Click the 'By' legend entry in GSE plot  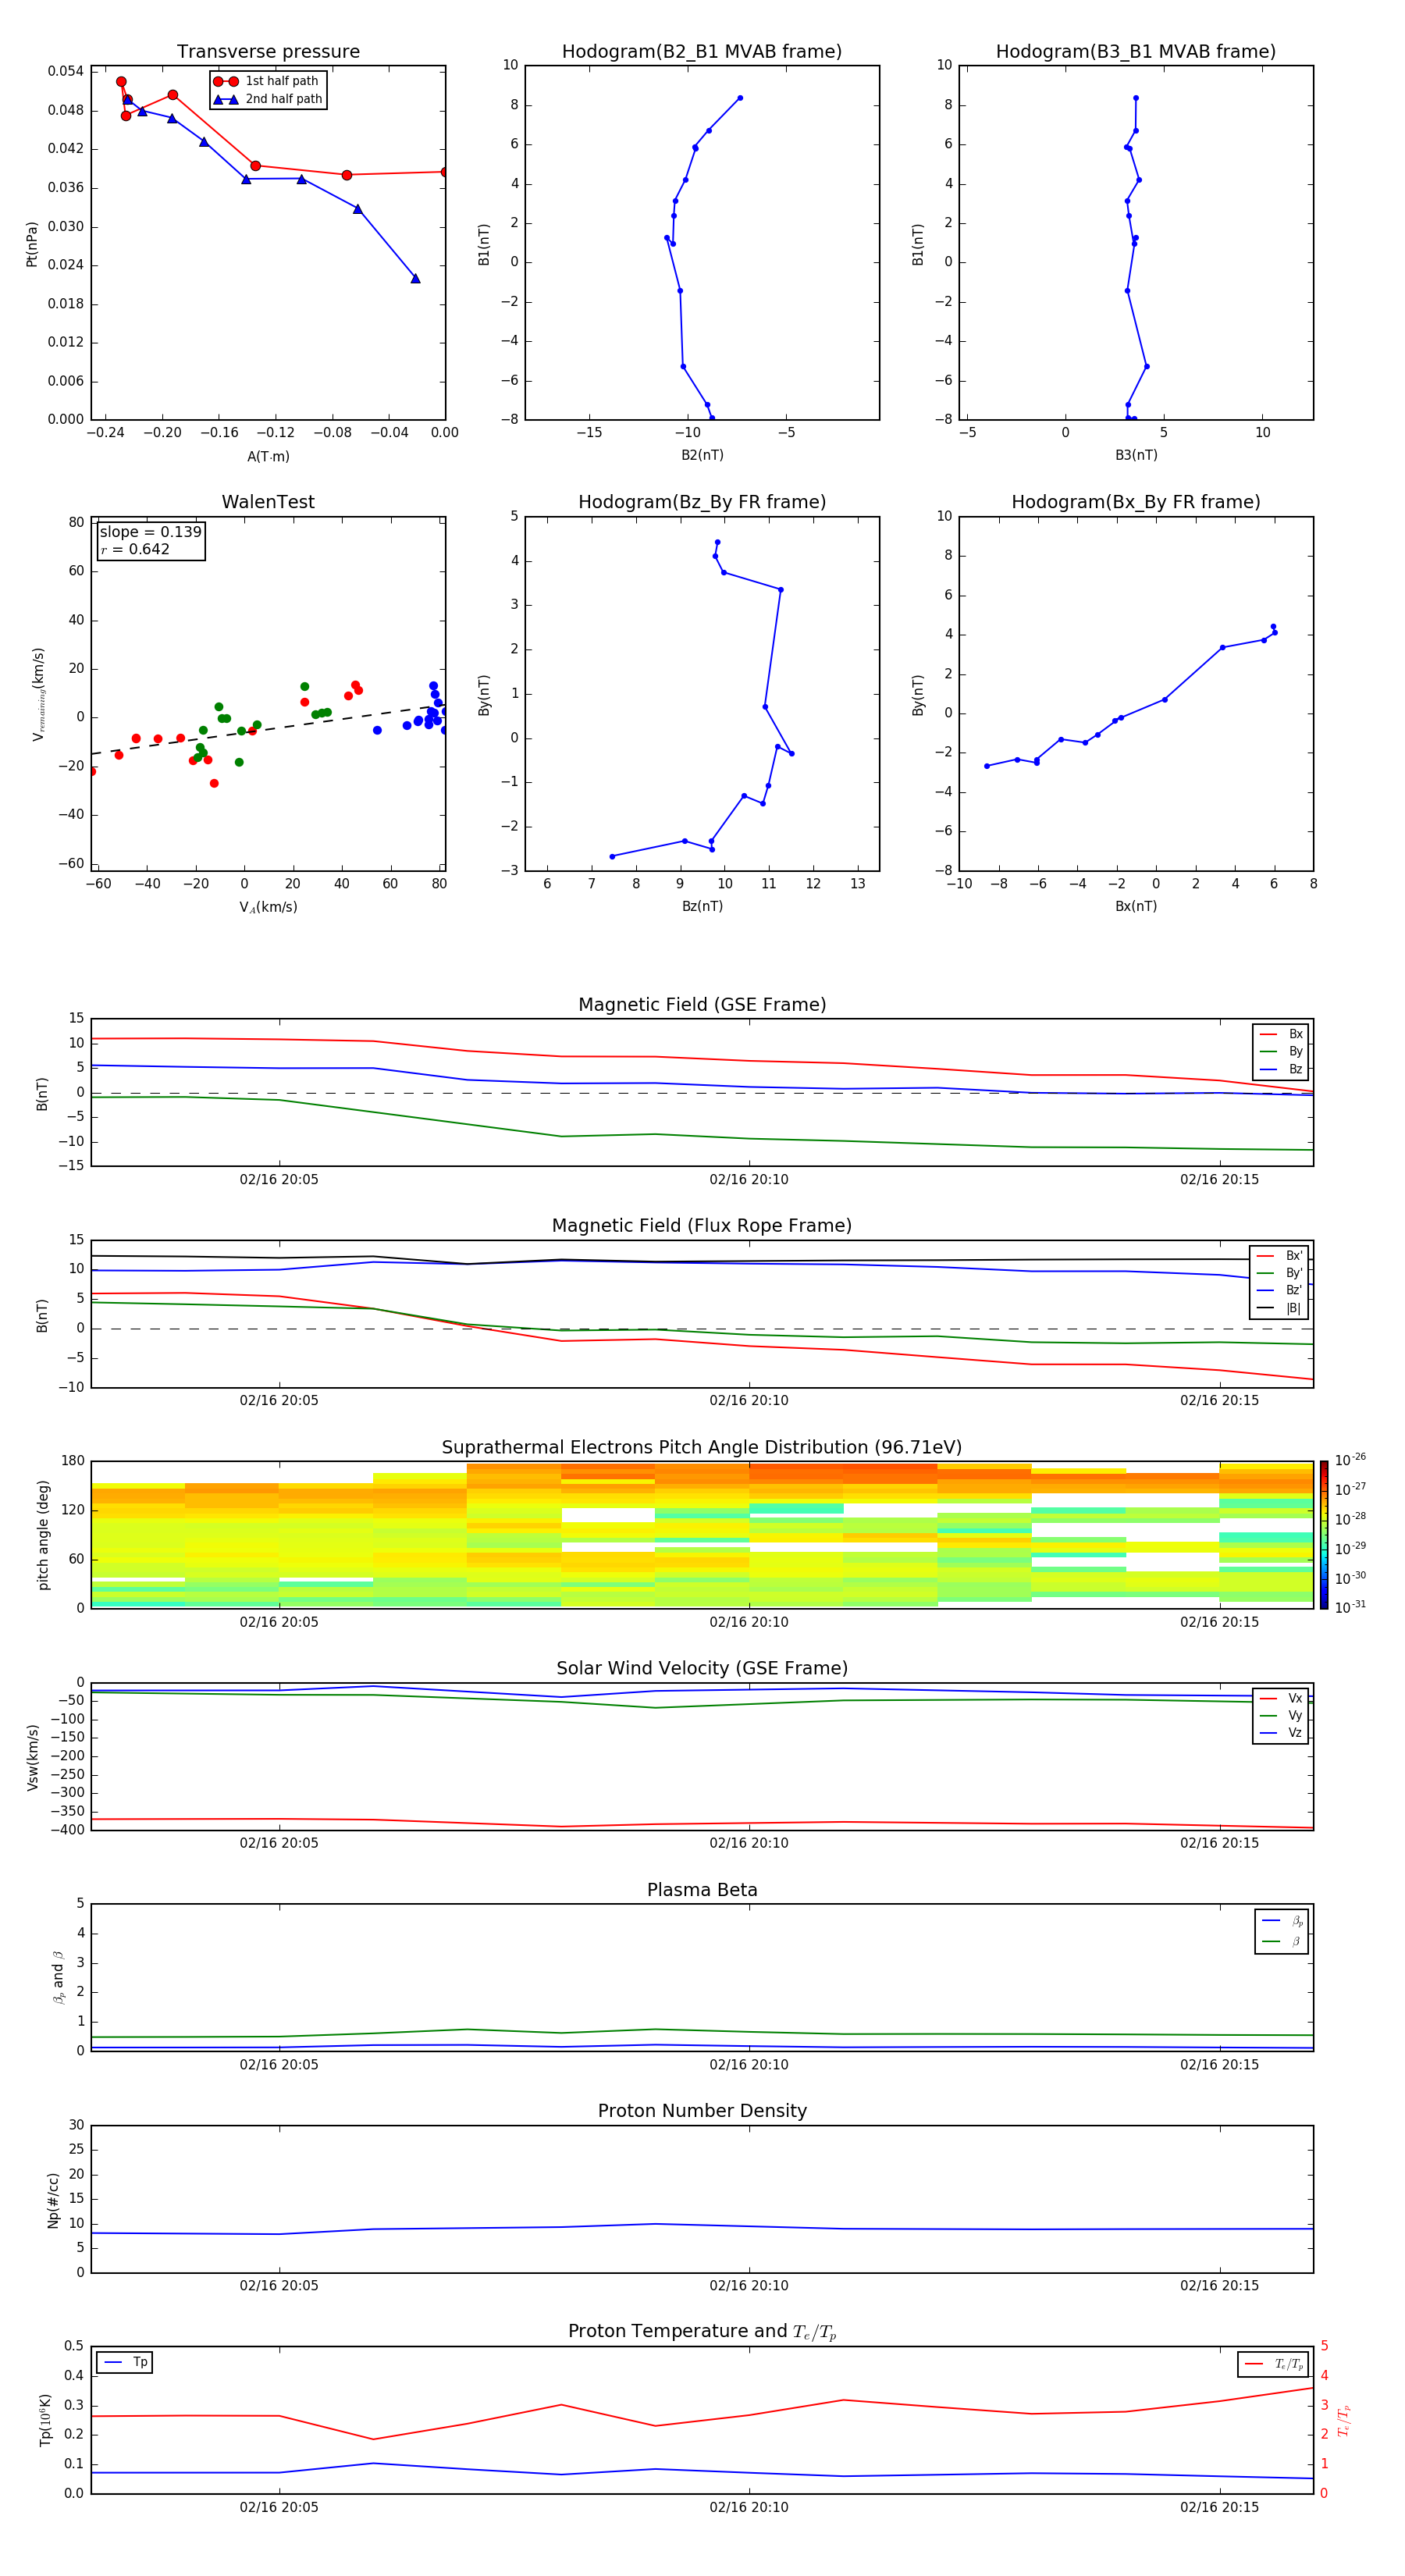[x=1281, y=1051]
